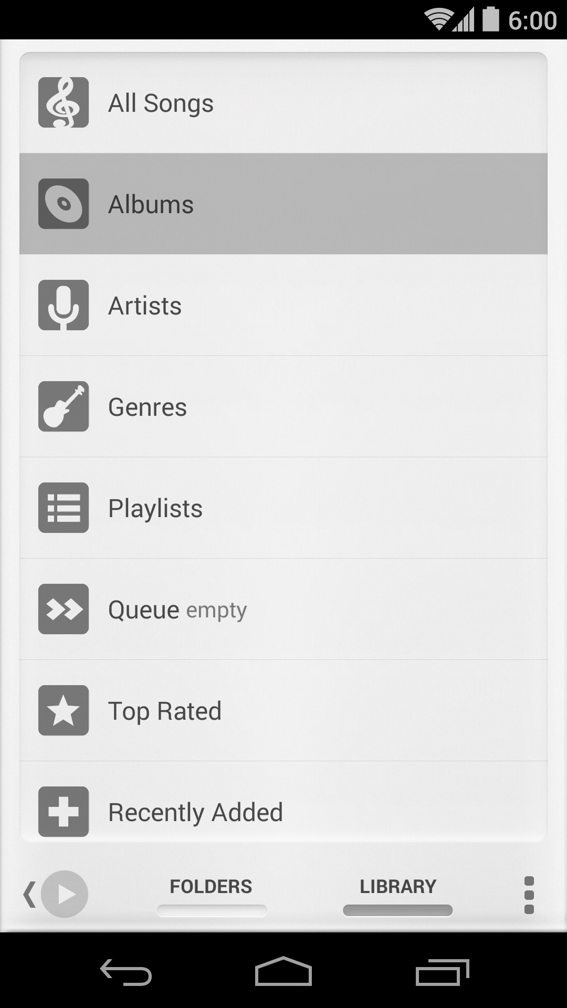567x1008 pixels.
Task: Open the All Songs list
Action: (283, 102)
